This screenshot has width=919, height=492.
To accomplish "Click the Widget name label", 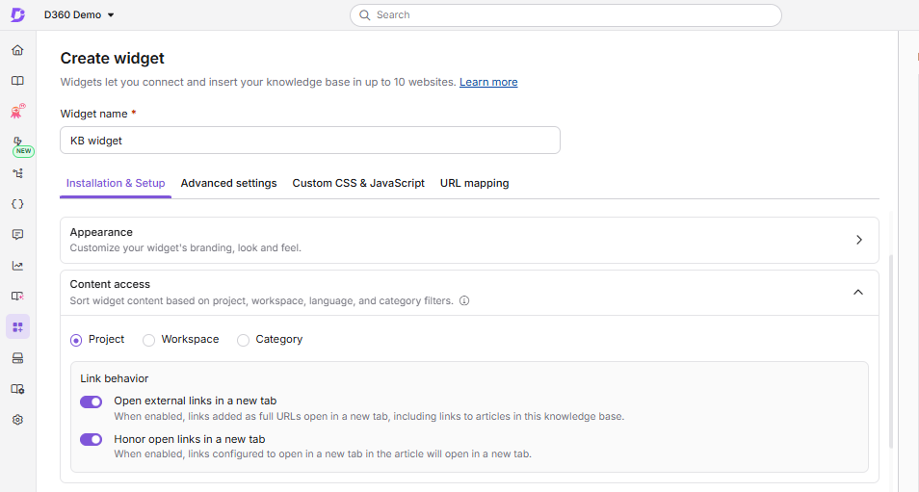I will [x=93, y=114].
